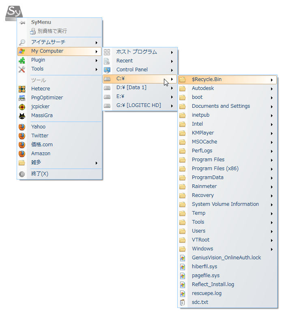Click the power icon next to 終了(X)
Image resolution: width=282 pixels, height=312 pixels.
pyautogui.click(x=22, y=174)
